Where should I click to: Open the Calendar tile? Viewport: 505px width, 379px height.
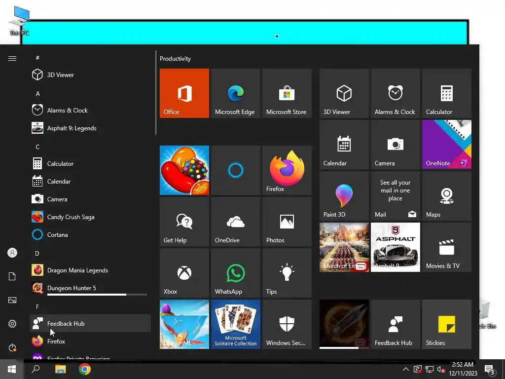point(344,145)
